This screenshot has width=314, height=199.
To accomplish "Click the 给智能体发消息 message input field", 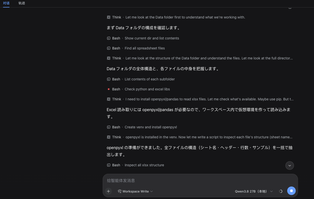I will click(x=200, y=181).
